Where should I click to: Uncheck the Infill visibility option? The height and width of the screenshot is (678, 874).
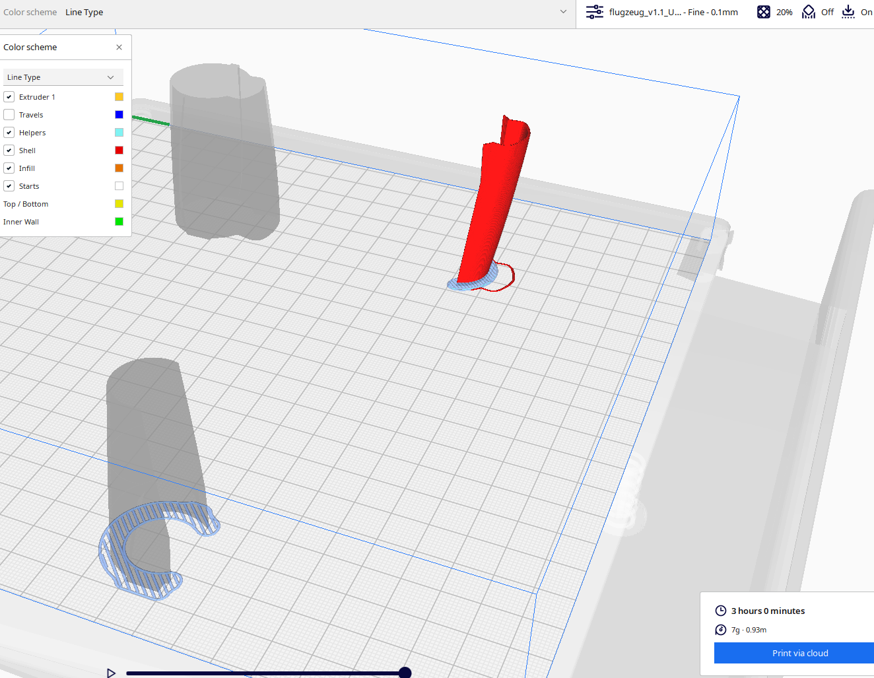9,168
